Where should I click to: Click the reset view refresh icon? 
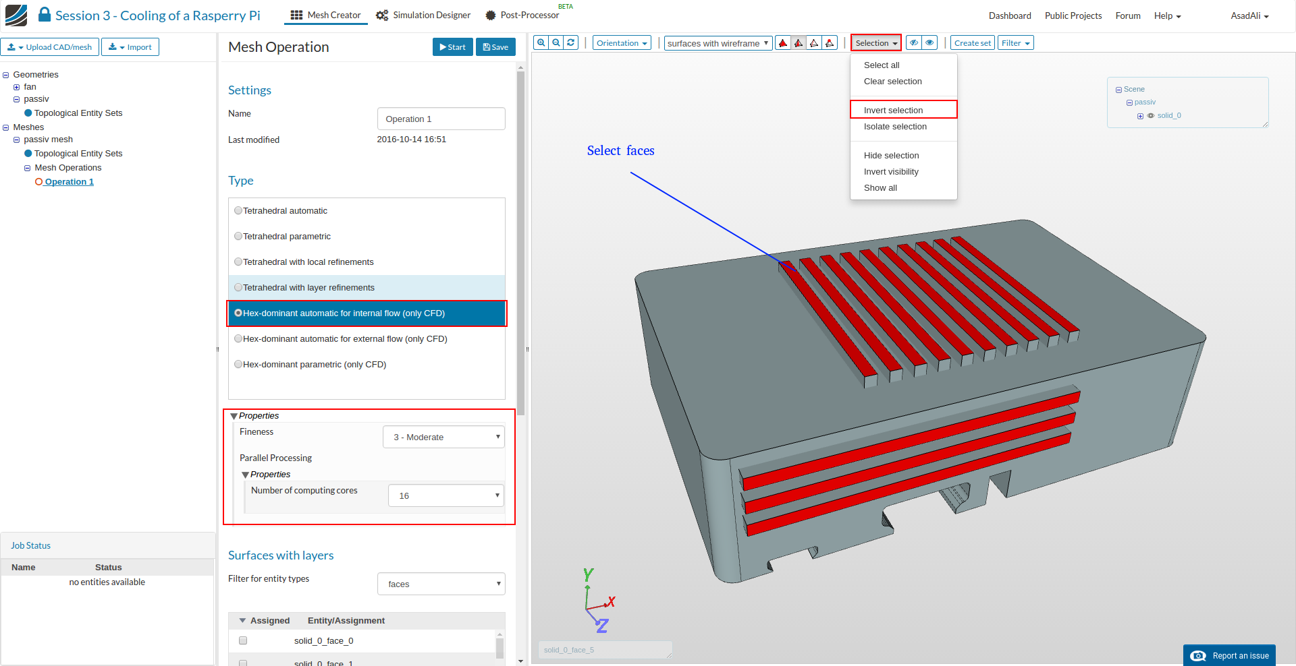click(x=571, y=42)
